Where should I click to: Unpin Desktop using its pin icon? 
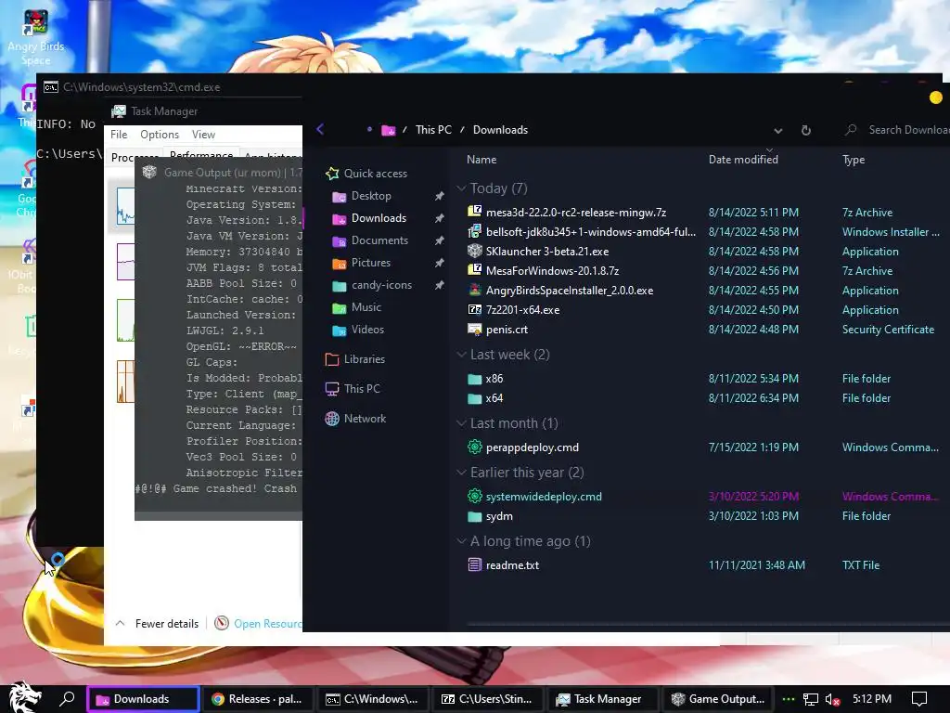(x=439, y=196)
